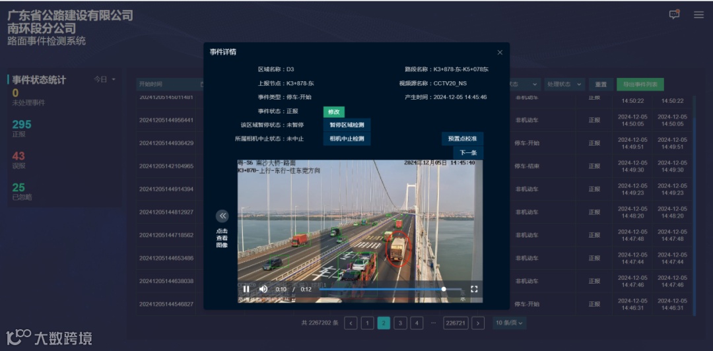Image resolution: width=713 pixels, height=351 pixels.
Task: Click the 预置点校准 button
Action: 462,139
